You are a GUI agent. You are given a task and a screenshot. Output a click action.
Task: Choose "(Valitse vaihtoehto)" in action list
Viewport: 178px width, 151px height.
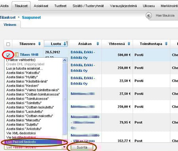coord(21,60)
